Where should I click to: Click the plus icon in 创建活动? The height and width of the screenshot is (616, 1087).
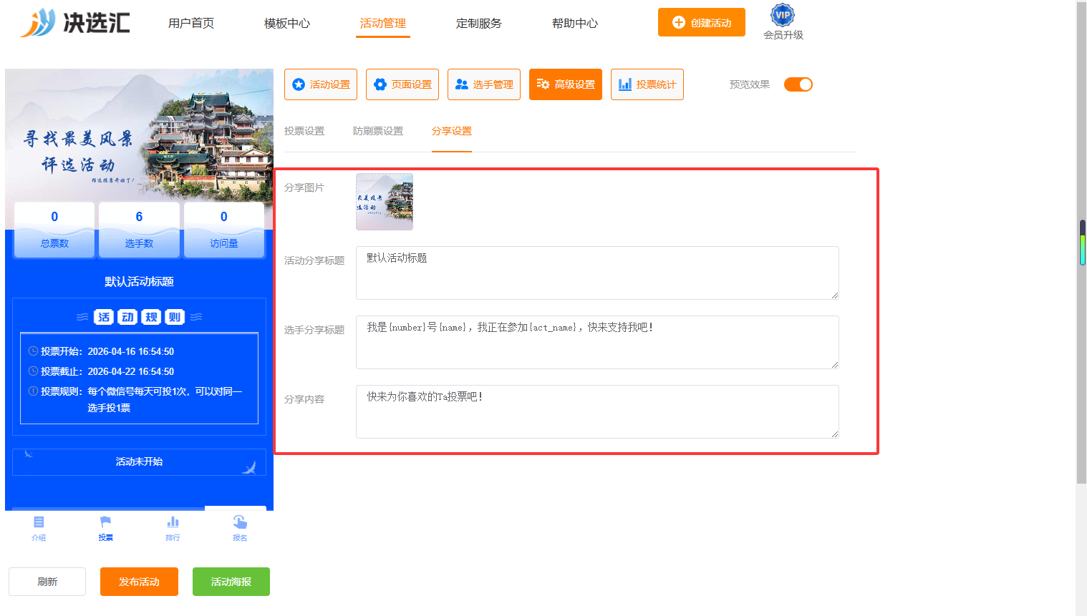679,22
